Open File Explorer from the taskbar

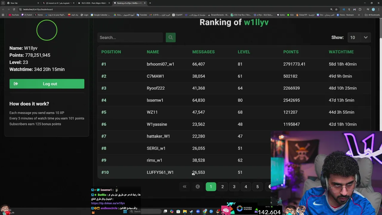pos(184,211)
